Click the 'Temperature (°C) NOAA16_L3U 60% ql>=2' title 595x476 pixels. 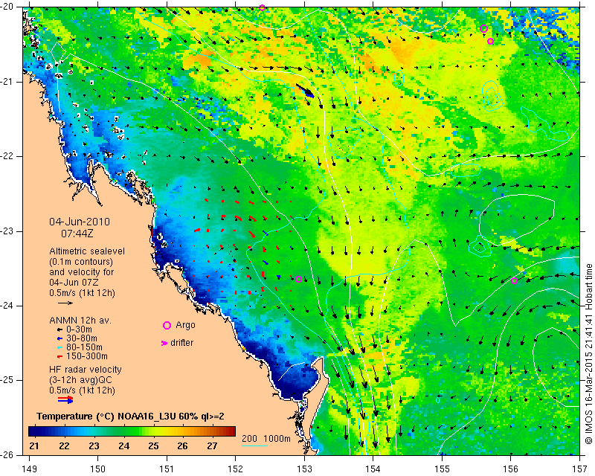click(130, 416)
